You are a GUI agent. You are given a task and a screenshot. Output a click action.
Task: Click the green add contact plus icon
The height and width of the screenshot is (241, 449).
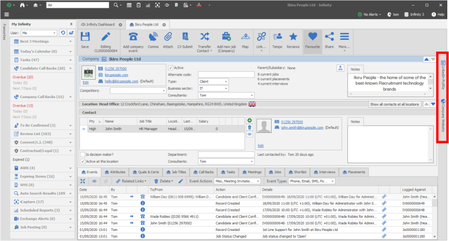249,121
